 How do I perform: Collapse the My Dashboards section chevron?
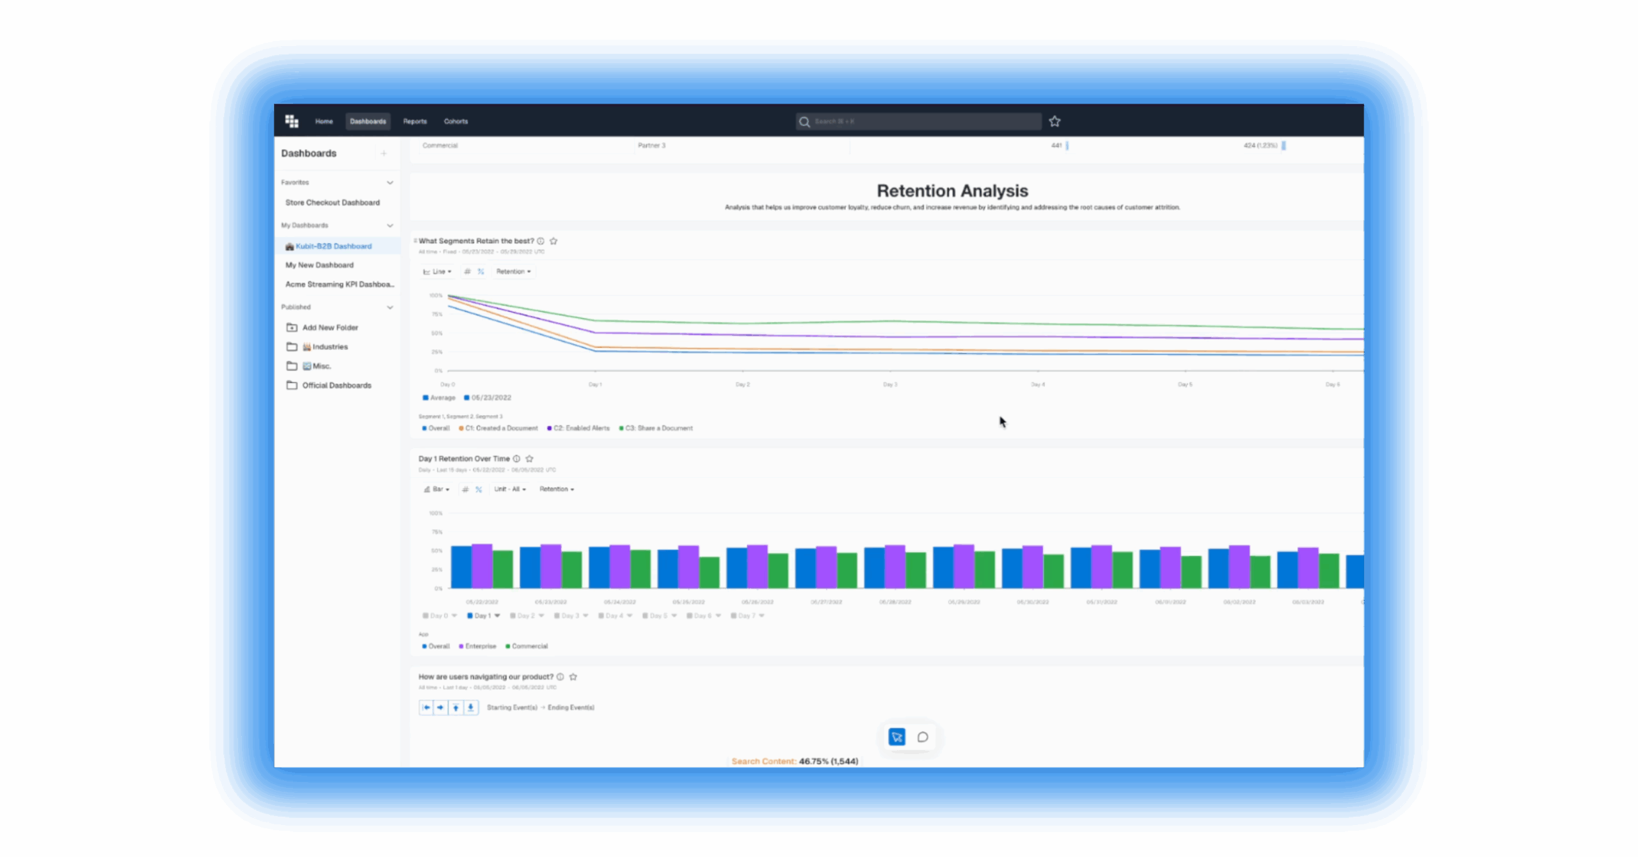[x=390, y=226]
